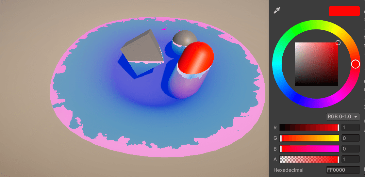Click the R value input field
The height and width of the screenshot is (177, 365).
(351, 127)
